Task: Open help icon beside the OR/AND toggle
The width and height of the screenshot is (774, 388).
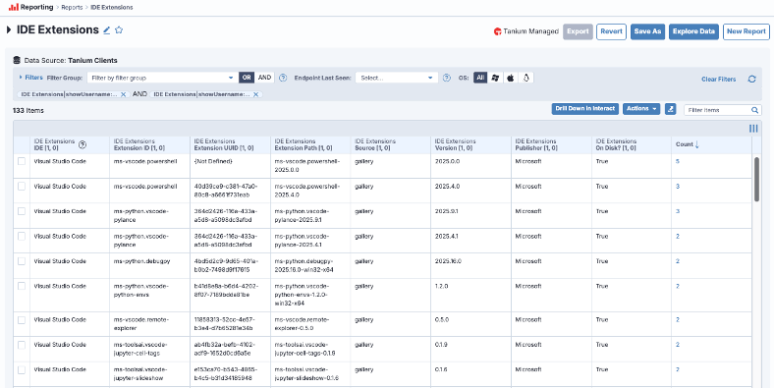Action: [283, 78]
